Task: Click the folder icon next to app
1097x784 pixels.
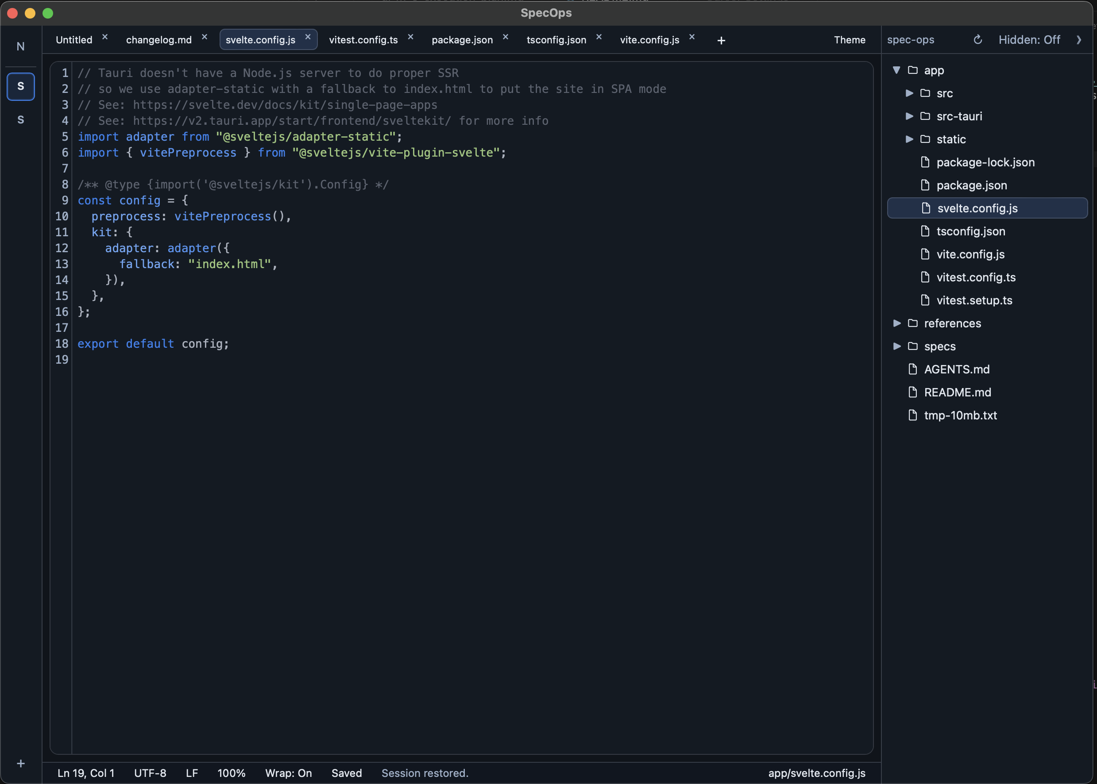Action: (x=912, y=70)
